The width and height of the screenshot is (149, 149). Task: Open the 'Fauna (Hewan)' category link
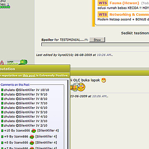[124, 3]
